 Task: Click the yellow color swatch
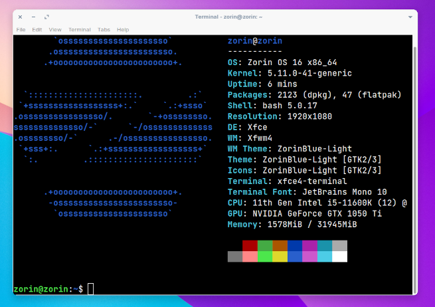(280, 256)
